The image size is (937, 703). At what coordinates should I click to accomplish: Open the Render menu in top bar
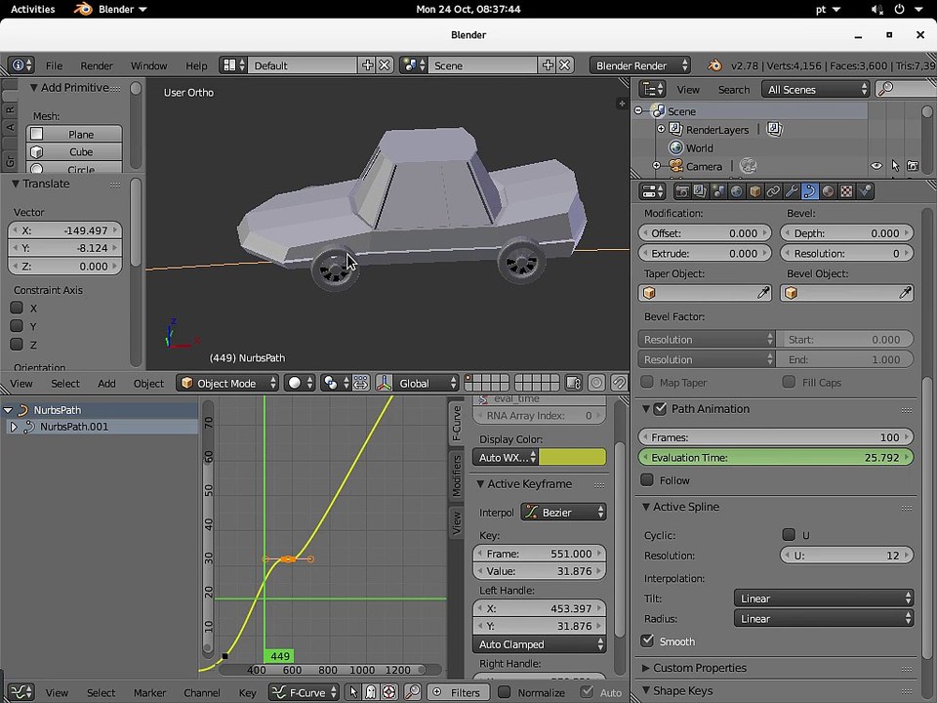pos(97,65)
